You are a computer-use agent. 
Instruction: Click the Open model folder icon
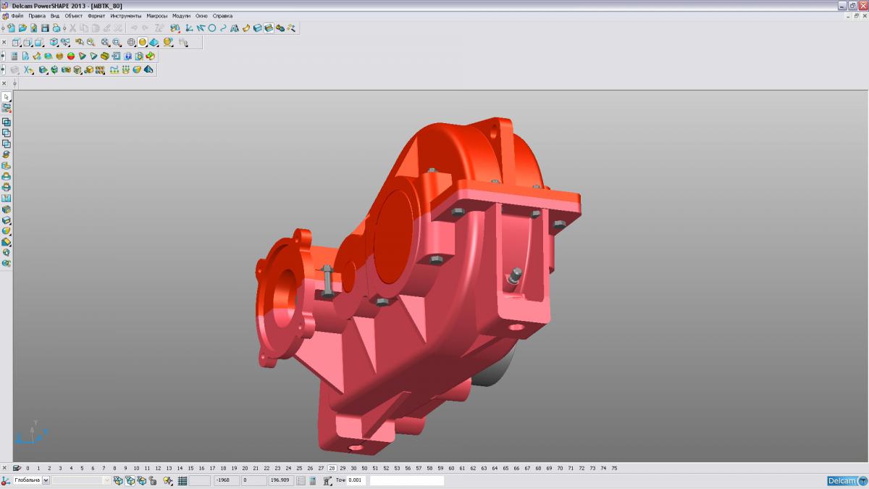(x=22, y=28)
